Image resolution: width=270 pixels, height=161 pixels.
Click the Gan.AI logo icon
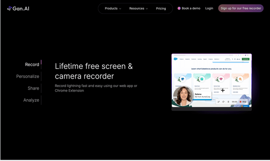coord(9,8)
